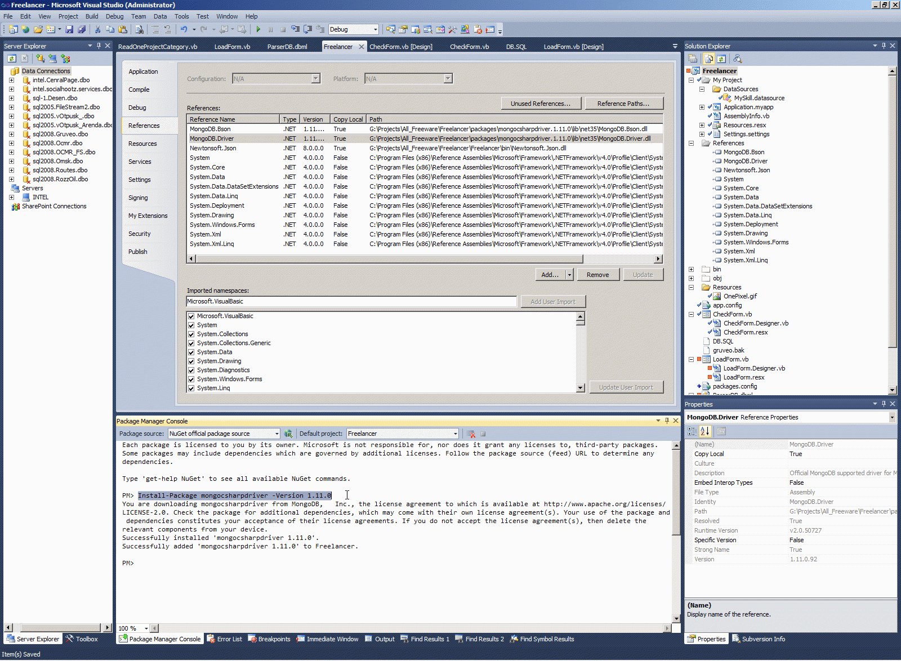Click Unused References button
Screen dimensions: 901x661
[x=541, y=104]
